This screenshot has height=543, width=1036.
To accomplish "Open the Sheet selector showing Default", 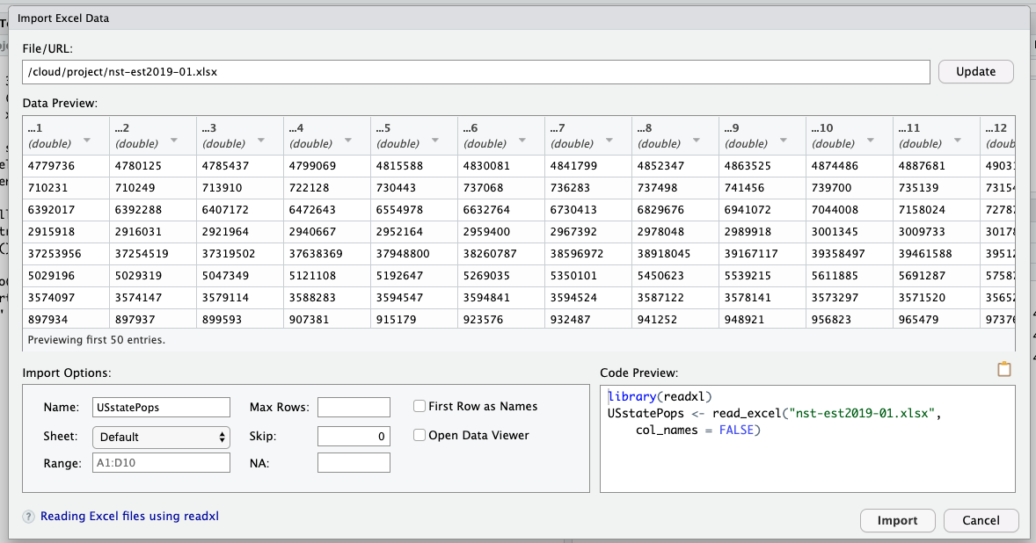I will (x=161, y=434).
